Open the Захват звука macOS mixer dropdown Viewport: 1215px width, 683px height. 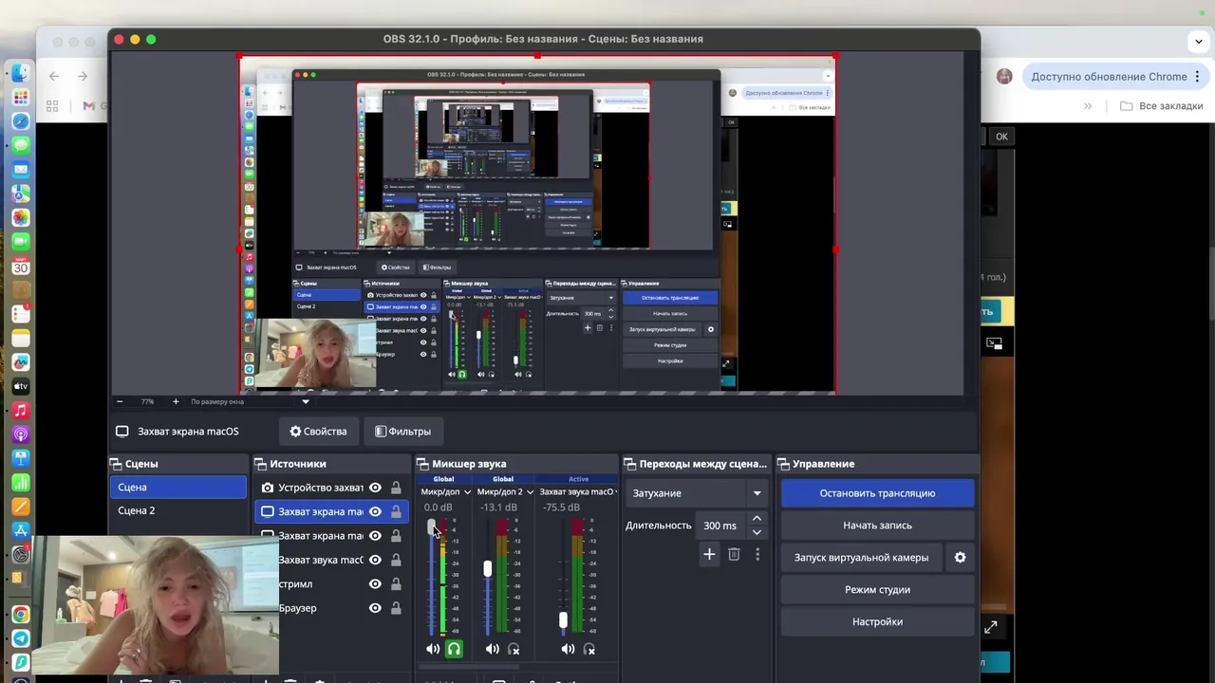(x=617, y=492)
